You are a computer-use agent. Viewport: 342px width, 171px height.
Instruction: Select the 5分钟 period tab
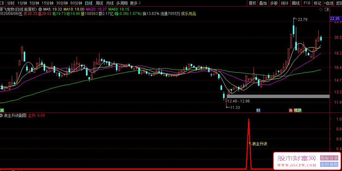34,3
